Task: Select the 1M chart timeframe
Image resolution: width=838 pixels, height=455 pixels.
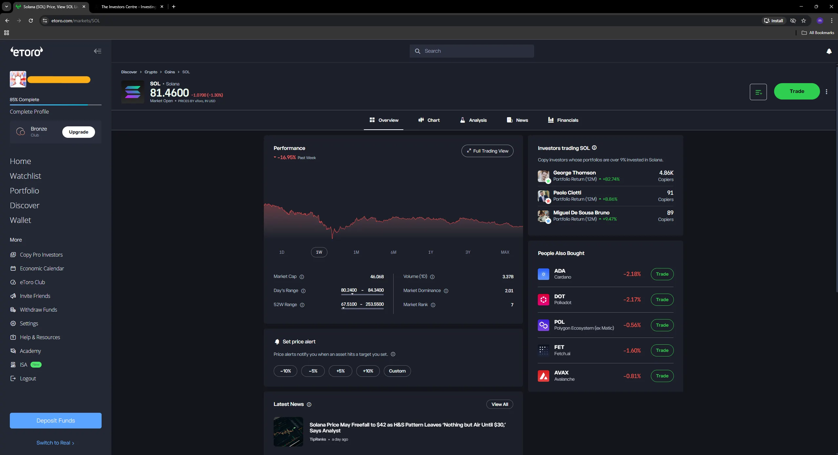Action: [356, 252]
